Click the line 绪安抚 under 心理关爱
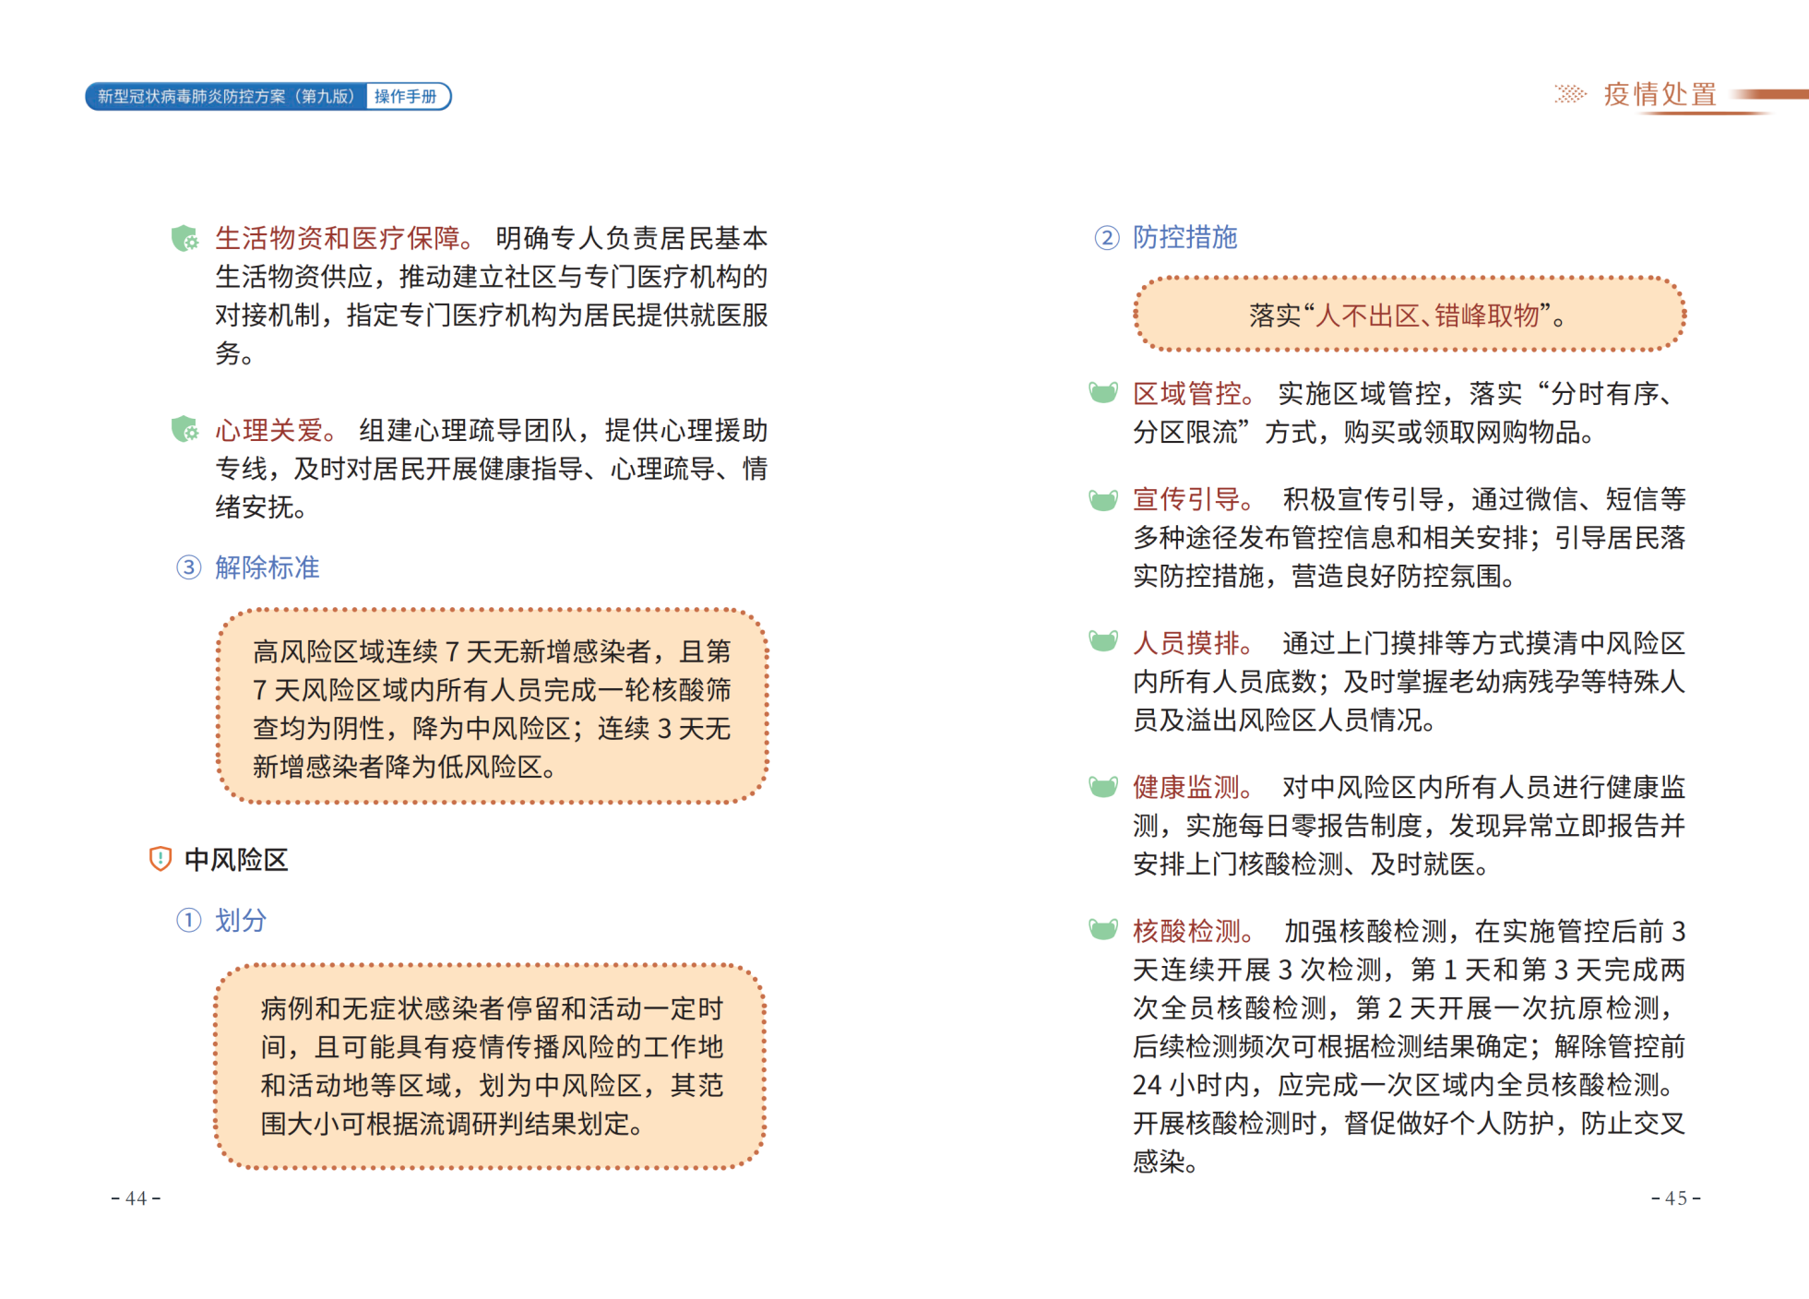 262,506
